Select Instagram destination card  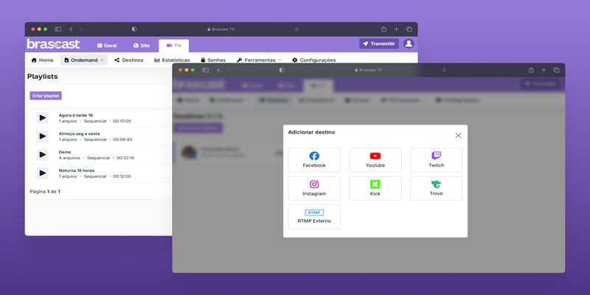click(314, 188)
